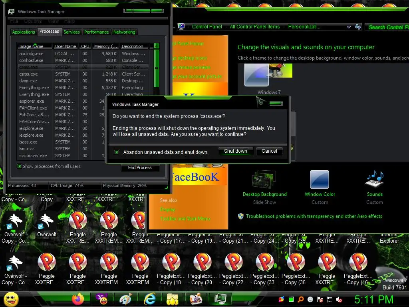
Task: Select PeggleExt Copy (16 desktop icon
Action: (358, 269)
